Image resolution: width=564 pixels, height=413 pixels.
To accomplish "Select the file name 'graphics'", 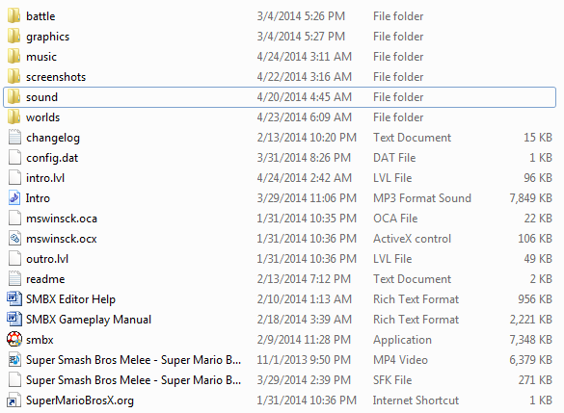I will click(x=47, y=37).
